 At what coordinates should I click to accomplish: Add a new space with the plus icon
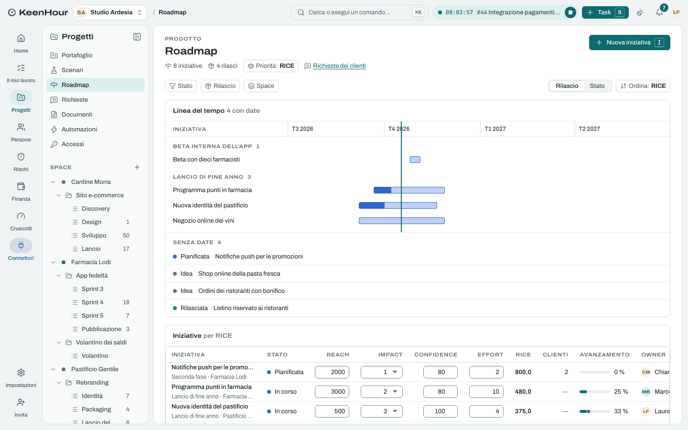click(x=137, y=167)
